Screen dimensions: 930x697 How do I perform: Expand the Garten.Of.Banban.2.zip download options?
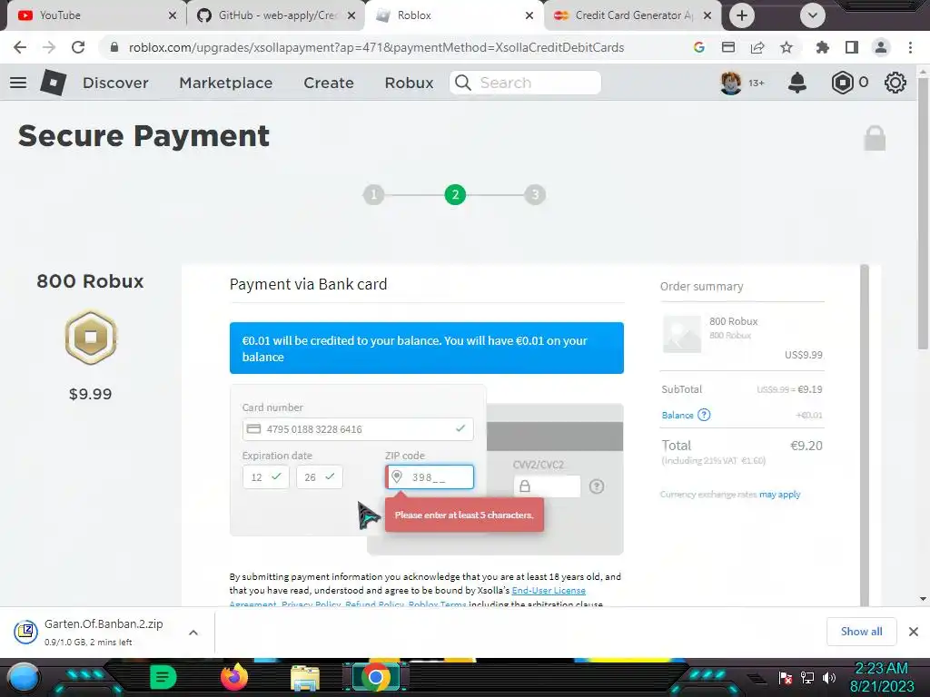[193, 633]
